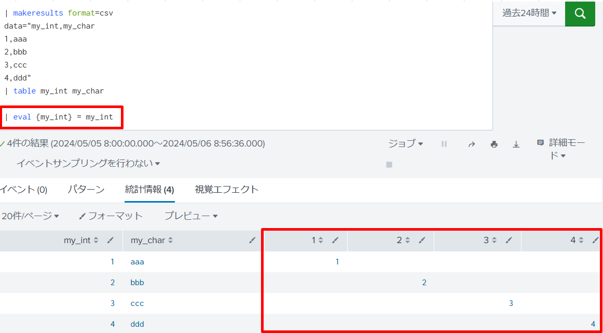
Task: Open the 20件/ページ dropdown
Action: click(x=30, y=216)
